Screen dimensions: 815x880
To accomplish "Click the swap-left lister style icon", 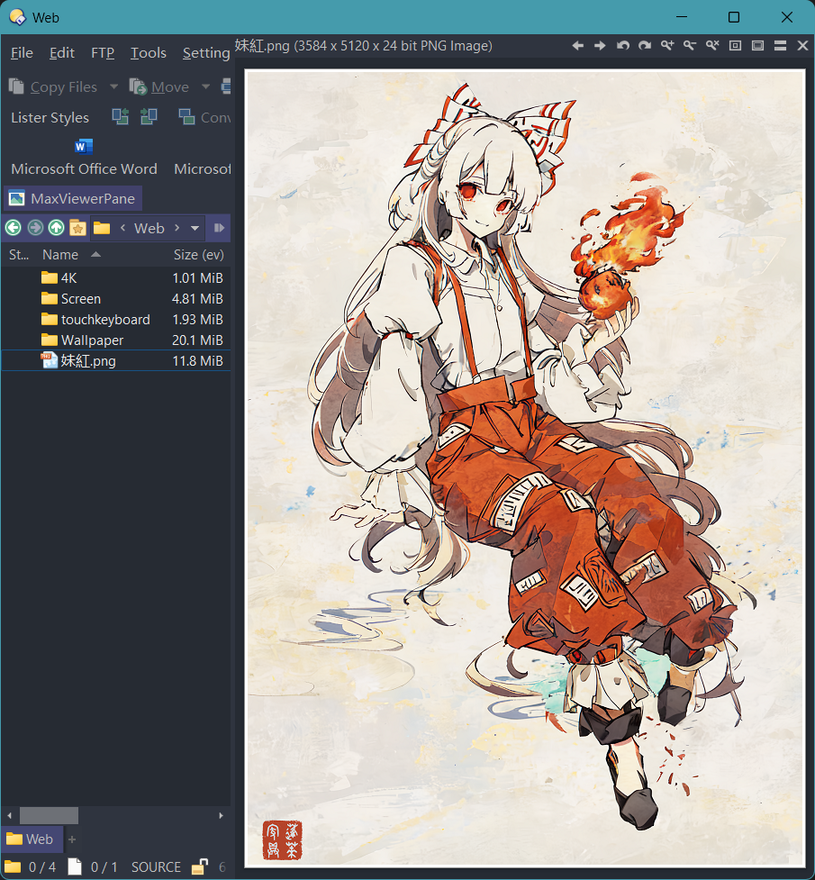I will tap(120, 117).
